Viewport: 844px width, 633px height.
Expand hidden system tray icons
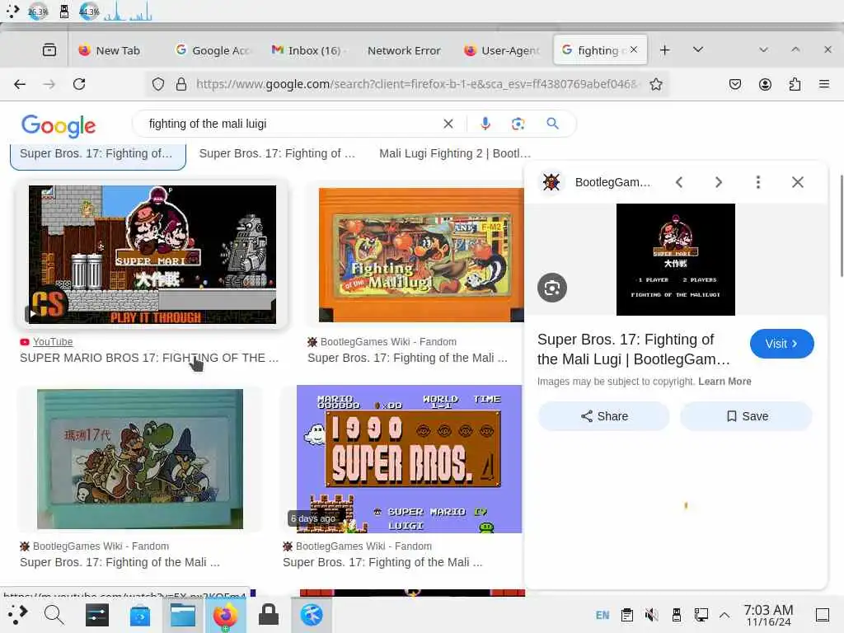click(724, 615)
